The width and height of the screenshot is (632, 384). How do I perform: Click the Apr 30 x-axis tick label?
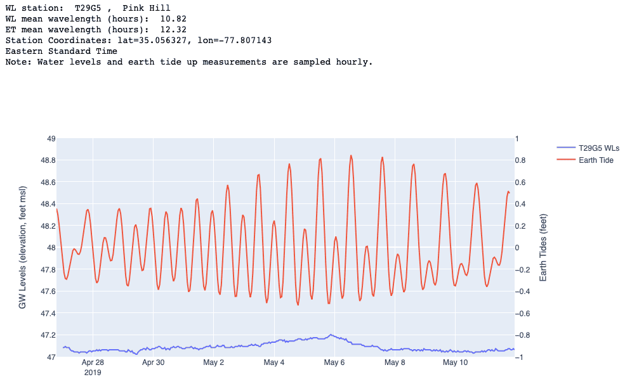click(x=153, y=363)
